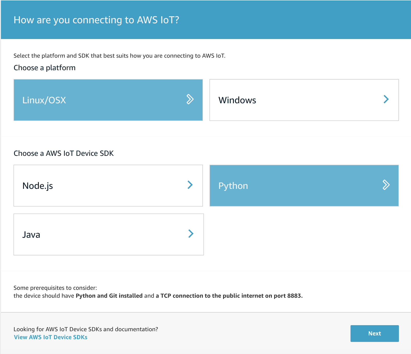The width and height of the screenshot is (411, 354).
Task: Click the double chevron on Linux/OSX card
Action: pos(190,99)
